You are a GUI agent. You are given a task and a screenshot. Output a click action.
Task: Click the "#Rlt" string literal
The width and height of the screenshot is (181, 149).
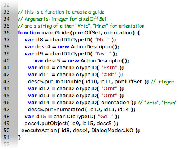(109, 75)
